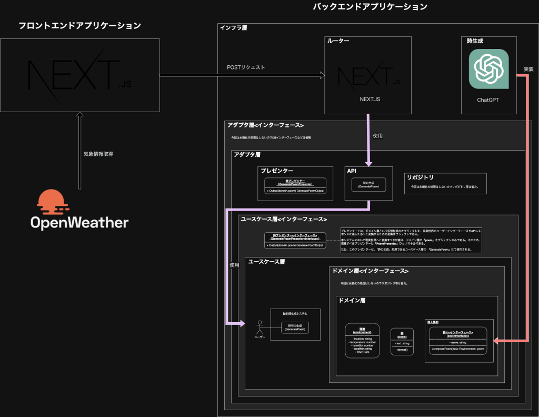This screenshot has height=417, width=539.
Task: Select the 詩人<インターフェース> class header
Action: (458, 334)
